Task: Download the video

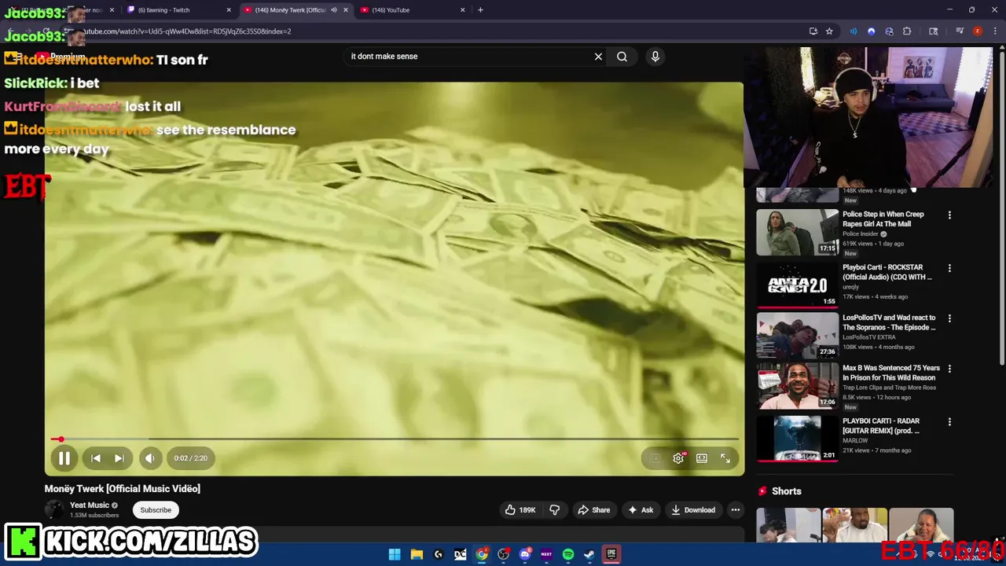Action: [693, 510]
